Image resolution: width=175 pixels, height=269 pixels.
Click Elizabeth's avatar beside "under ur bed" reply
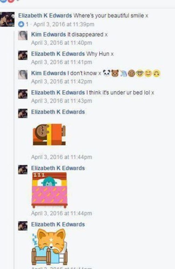pyautogui.click(x=23, y=94)
